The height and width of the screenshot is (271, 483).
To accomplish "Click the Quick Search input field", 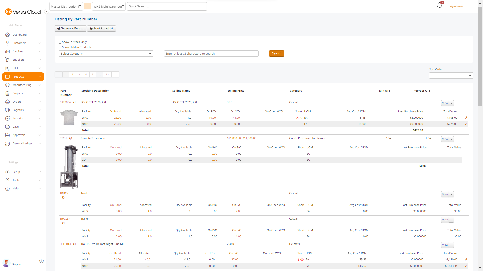I will point(167,6).
